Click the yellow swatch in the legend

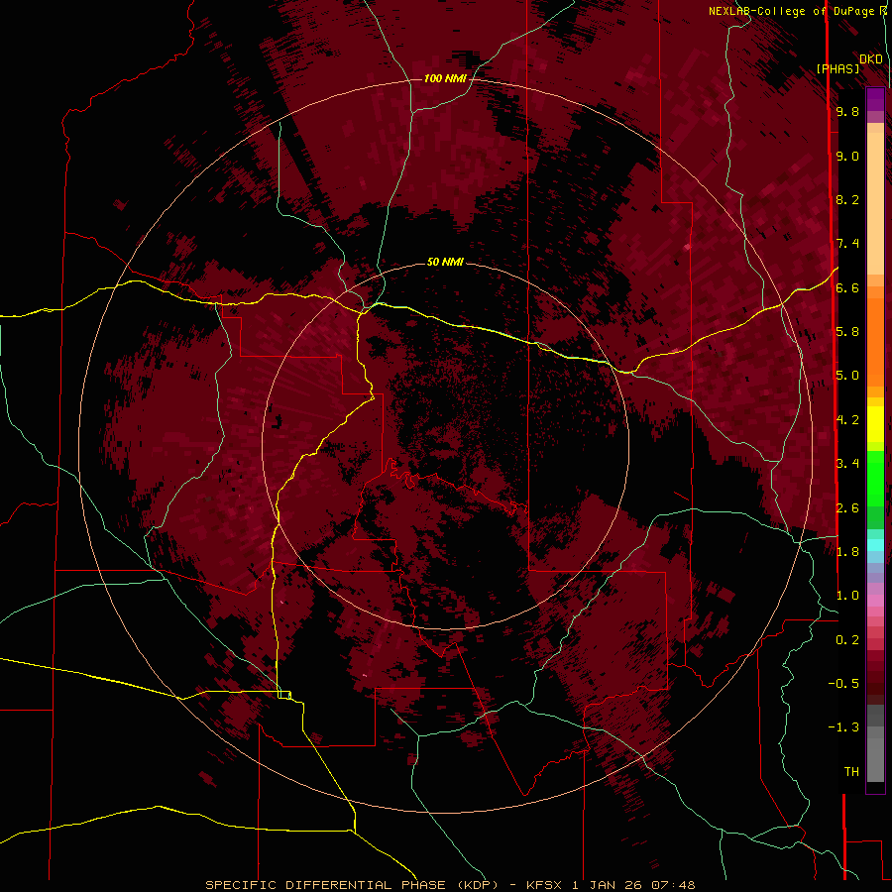coord(875,424)
